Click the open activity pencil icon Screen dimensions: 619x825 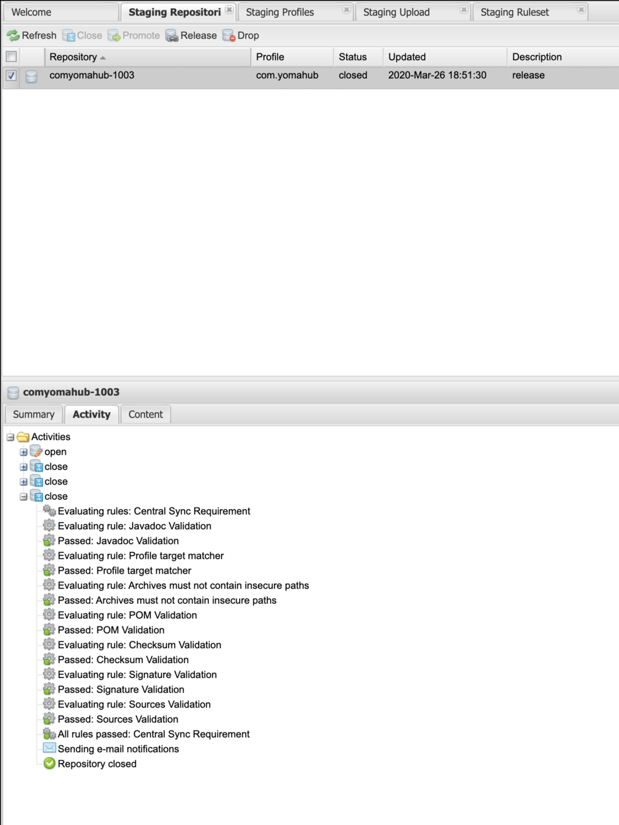36,451
